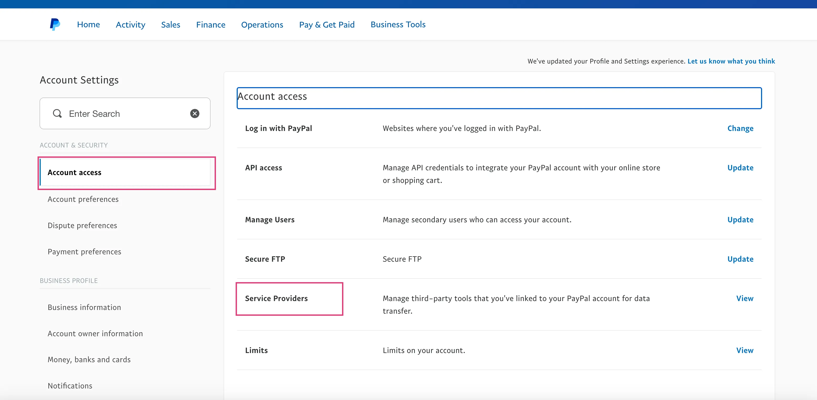Click Update next to Manage Users
Viewport: 817px width, 400px height.
coord(740,220)
